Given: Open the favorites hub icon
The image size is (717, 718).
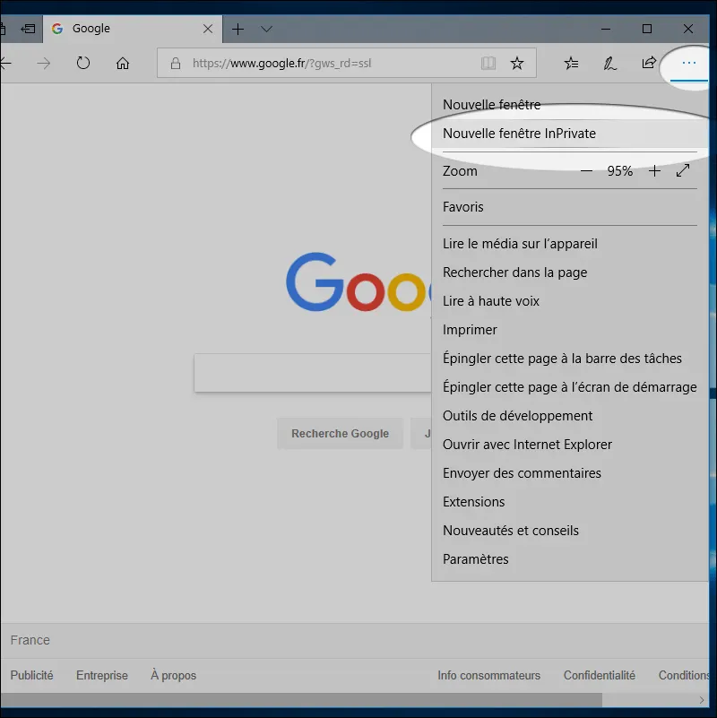Looking at the screenshot, I should click(572, 63).
